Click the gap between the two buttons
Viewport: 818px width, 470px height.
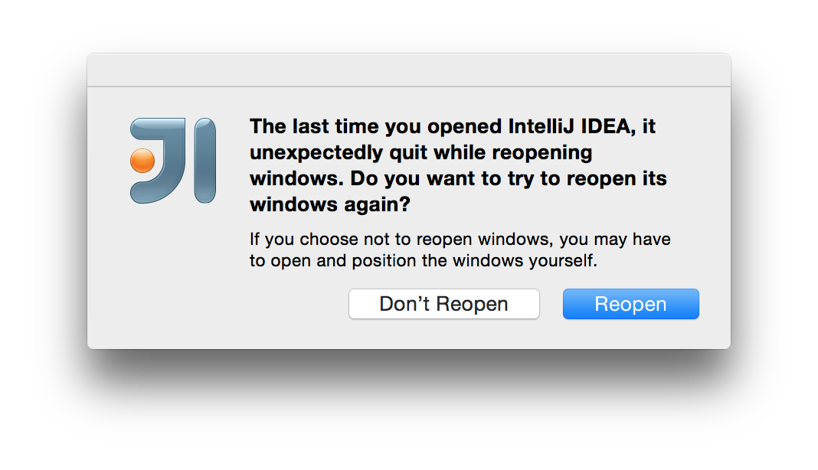pos(551,304)
